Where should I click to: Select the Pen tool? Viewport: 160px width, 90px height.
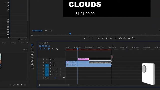(32, 61)
